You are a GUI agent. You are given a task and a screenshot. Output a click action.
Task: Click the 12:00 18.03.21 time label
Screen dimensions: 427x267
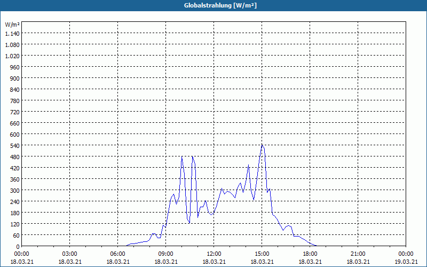(x=214, y=258)
